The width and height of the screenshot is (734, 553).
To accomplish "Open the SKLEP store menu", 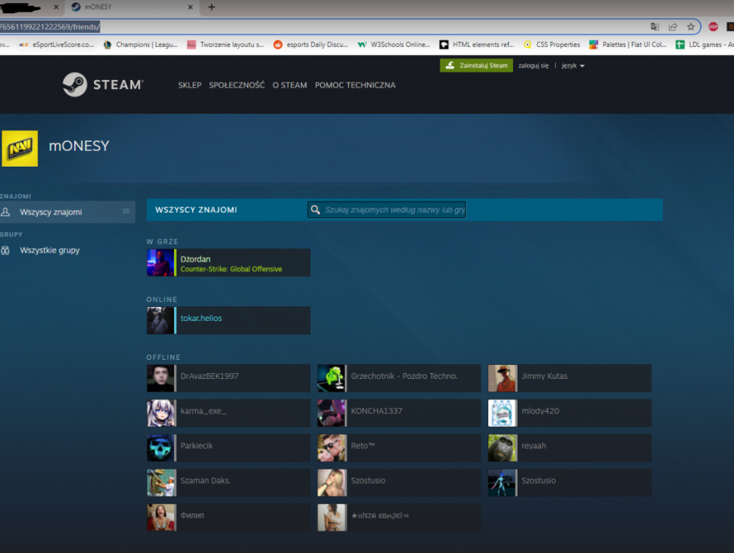I will click(x=189, y=85).
